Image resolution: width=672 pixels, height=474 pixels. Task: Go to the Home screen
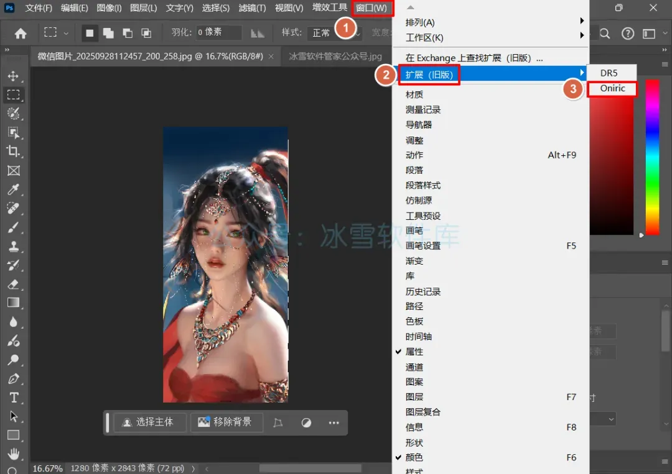tap(21, 34)
